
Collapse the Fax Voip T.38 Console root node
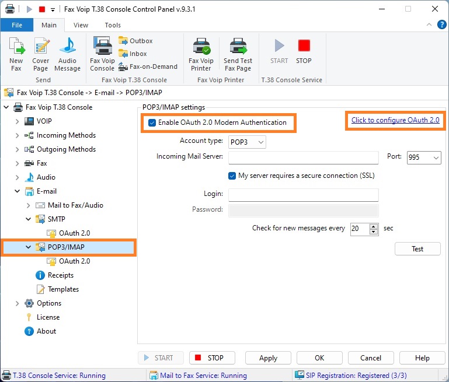[x=6, y=107]
